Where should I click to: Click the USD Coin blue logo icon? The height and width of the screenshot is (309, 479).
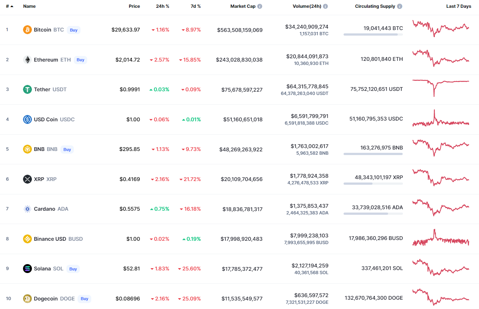(27, 119)
